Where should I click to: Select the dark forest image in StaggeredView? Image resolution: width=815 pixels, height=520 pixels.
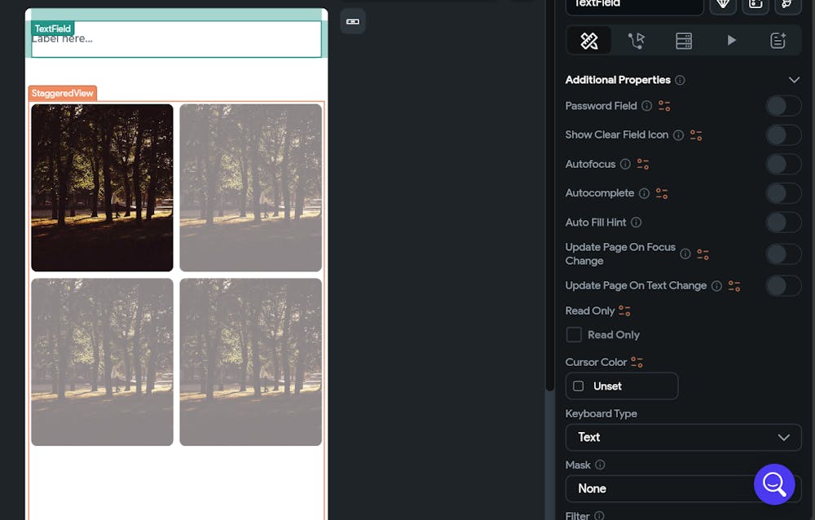pyautogui.click(x=103, y=187)
